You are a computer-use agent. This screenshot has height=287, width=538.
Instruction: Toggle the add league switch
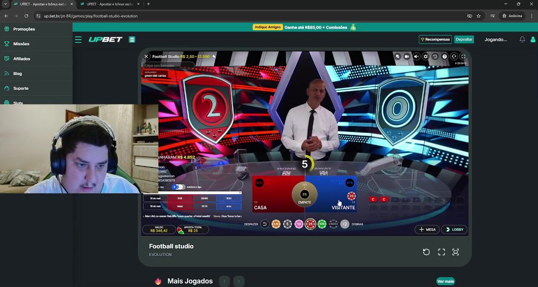[178, 187]
